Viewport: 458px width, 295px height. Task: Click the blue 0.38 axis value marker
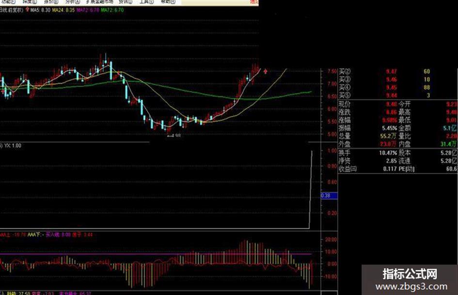[x=329, y=195]
